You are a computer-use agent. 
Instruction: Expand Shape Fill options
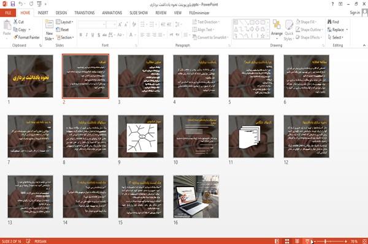(x=306, y=22)
